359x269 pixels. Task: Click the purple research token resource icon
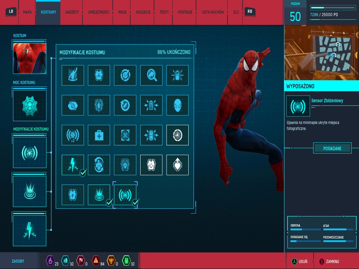(x=50, y=261)
